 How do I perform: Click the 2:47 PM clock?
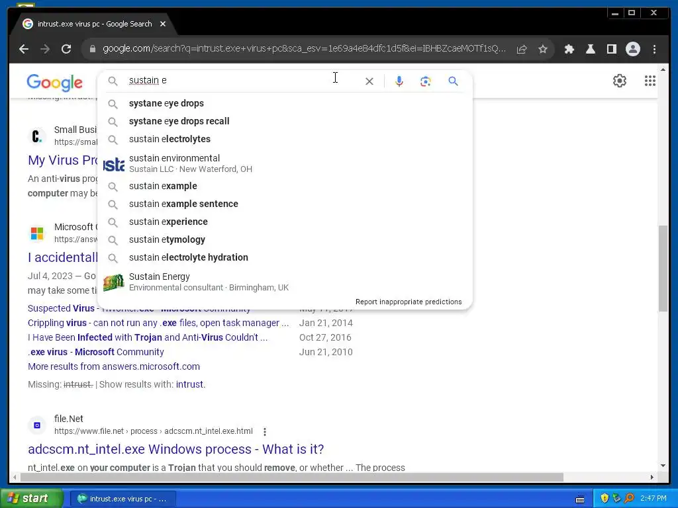click(654, 498)
